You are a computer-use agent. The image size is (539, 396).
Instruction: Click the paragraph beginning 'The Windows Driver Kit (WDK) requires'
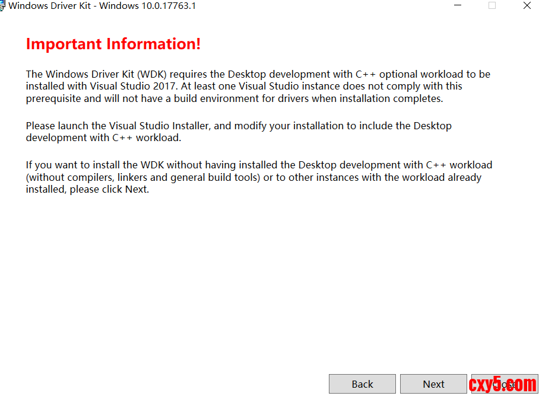point(258,87)
